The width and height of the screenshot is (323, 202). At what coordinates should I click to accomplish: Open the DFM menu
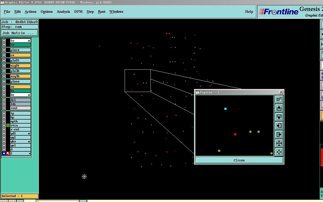(78, 12)
